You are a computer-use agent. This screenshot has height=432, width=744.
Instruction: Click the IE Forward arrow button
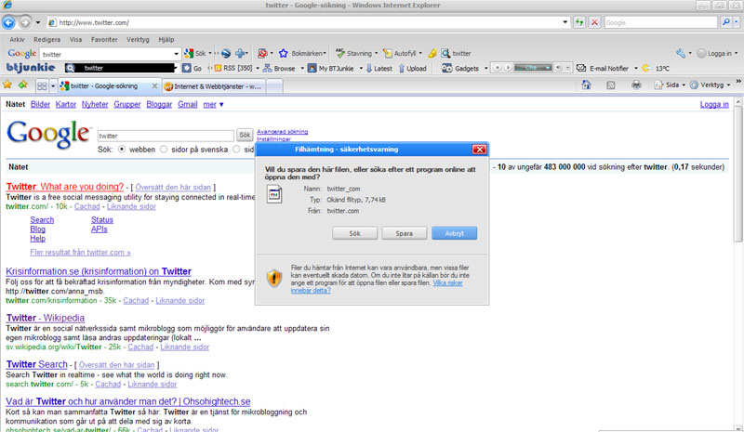coord(25,22)
